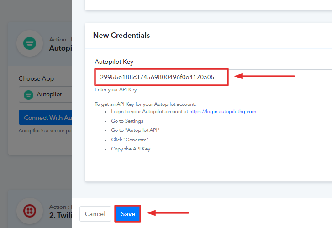The width and height of the screenshot is (332, 228).
Task: Open the login.autopilothq.com link
Action: click(222, 111)
